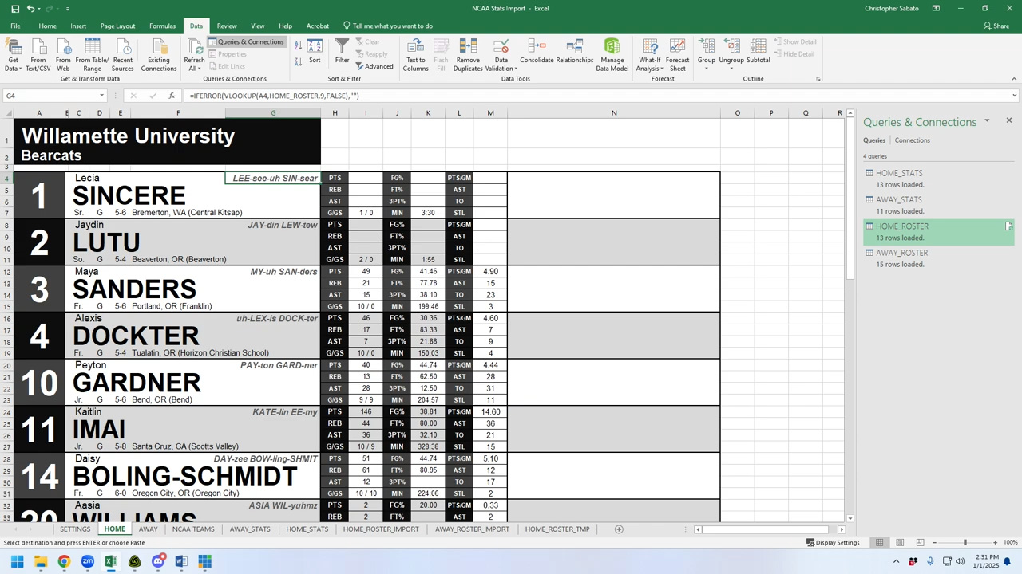Click the Relationships icon in Data Tools
Image resolution: width=1022 pixels, height=574 pixels.
[x=574, y=49]
